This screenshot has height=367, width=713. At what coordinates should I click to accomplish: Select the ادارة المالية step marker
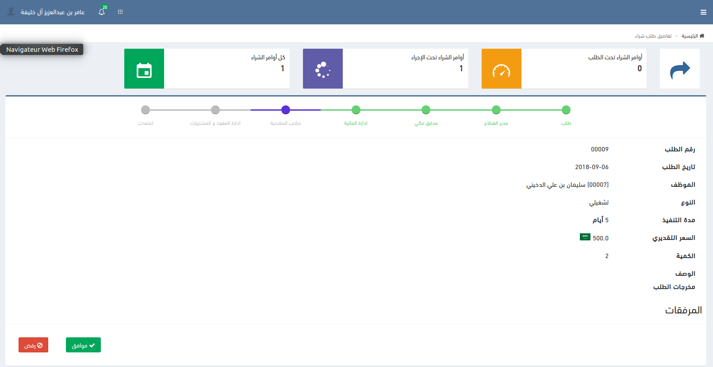(x=356, y=110)
